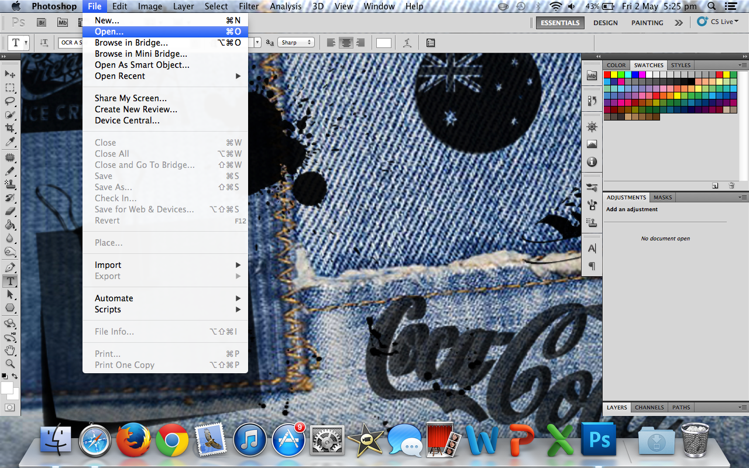This screenshot has height=468, width=749.
Task: Click center text alignment in options bar
Action: click(345, 42)
